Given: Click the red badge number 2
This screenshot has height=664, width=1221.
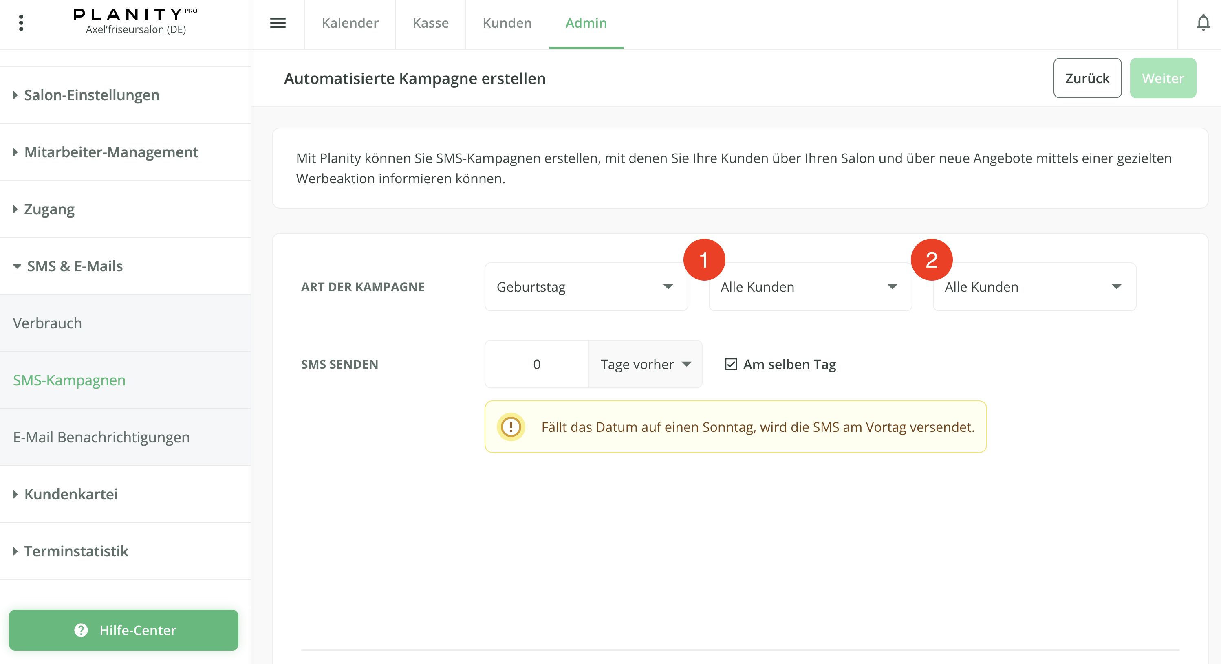Looking at the screenshot, I should point(931,260).
